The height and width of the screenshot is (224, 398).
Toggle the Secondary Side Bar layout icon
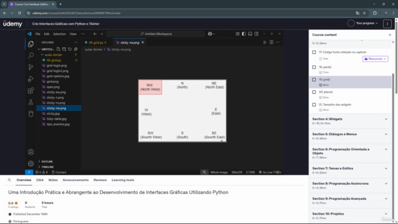[x=256, y=34]
